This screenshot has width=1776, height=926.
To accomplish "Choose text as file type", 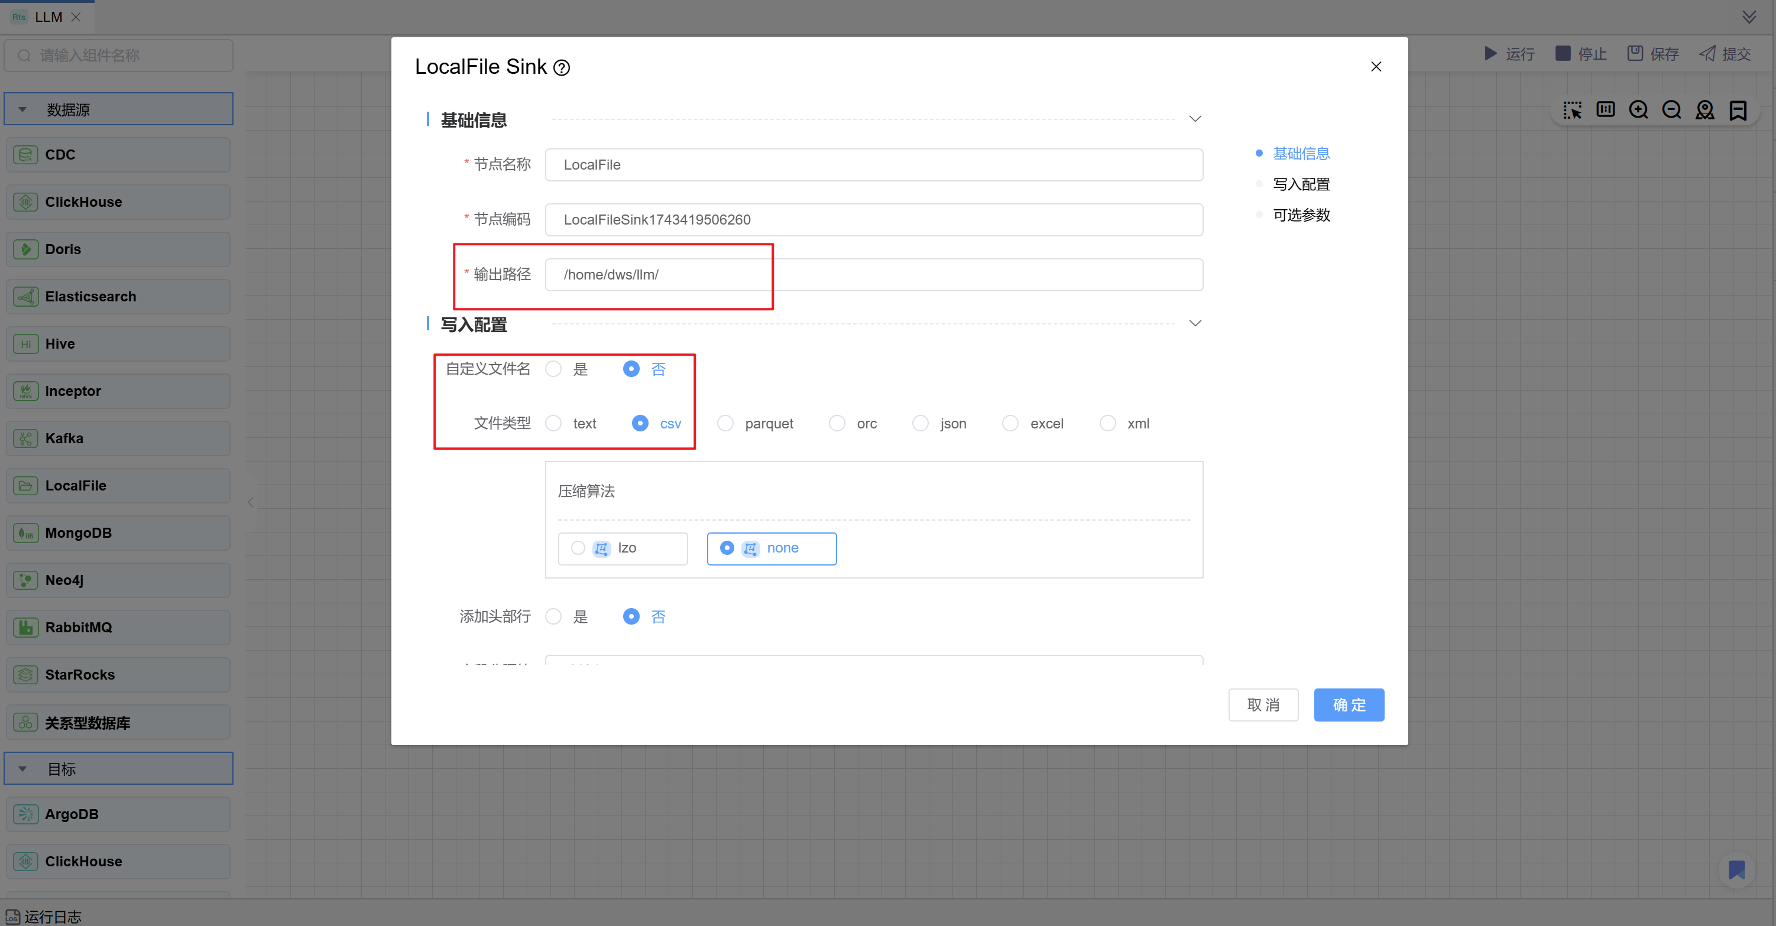I will 553,423.
